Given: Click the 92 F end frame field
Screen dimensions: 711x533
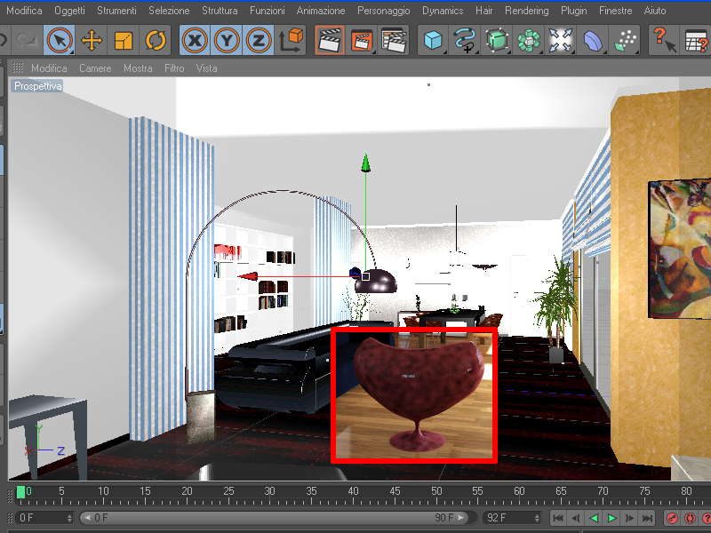Looking at the screenshot, I should [x=509, y=518].
